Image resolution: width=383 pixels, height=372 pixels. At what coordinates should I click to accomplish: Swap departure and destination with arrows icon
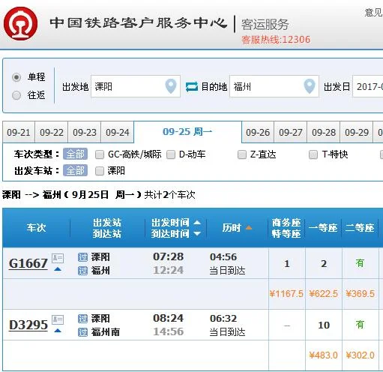coord(192,87)
